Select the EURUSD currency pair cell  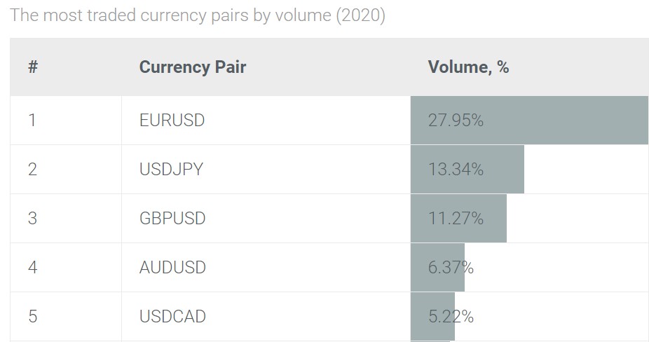(266, 121)
